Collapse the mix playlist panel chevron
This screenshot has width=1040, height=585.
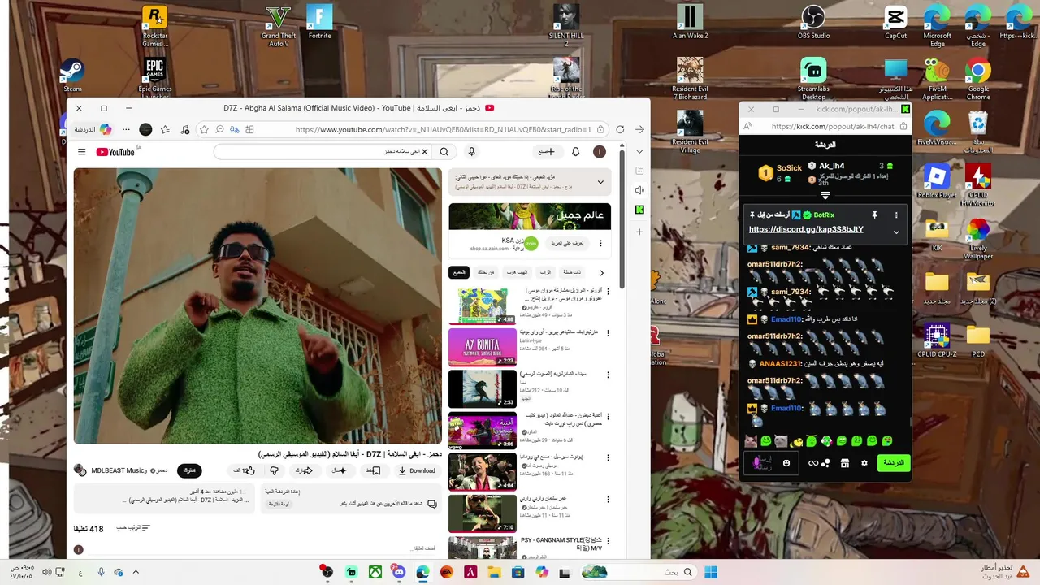pyautogui.click(x=600, y=182)
